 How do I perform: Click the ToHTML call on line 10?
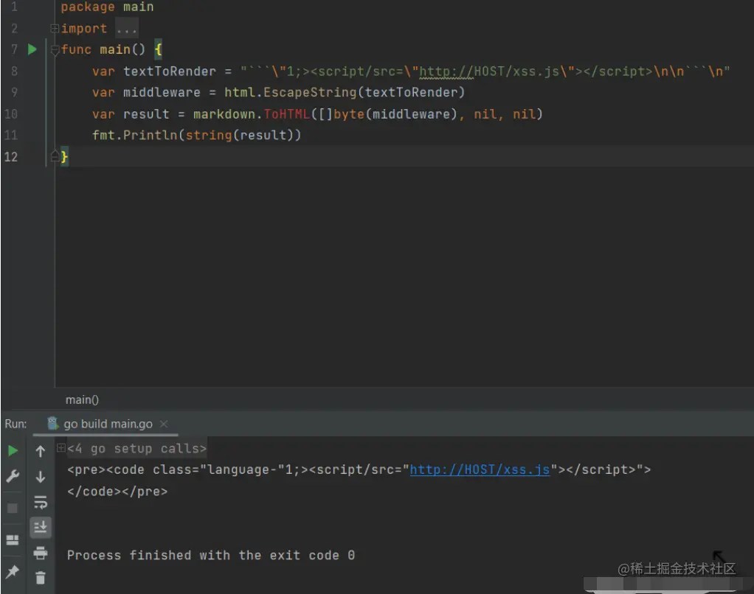coord(287,114)
